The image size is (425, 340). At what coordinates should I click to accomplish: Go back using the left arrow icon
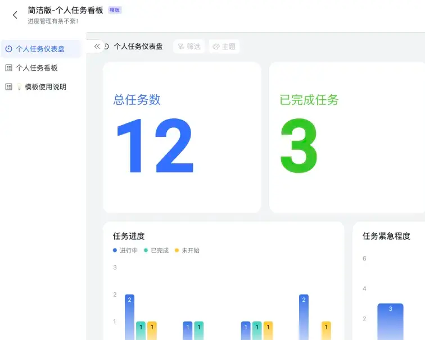15,15
